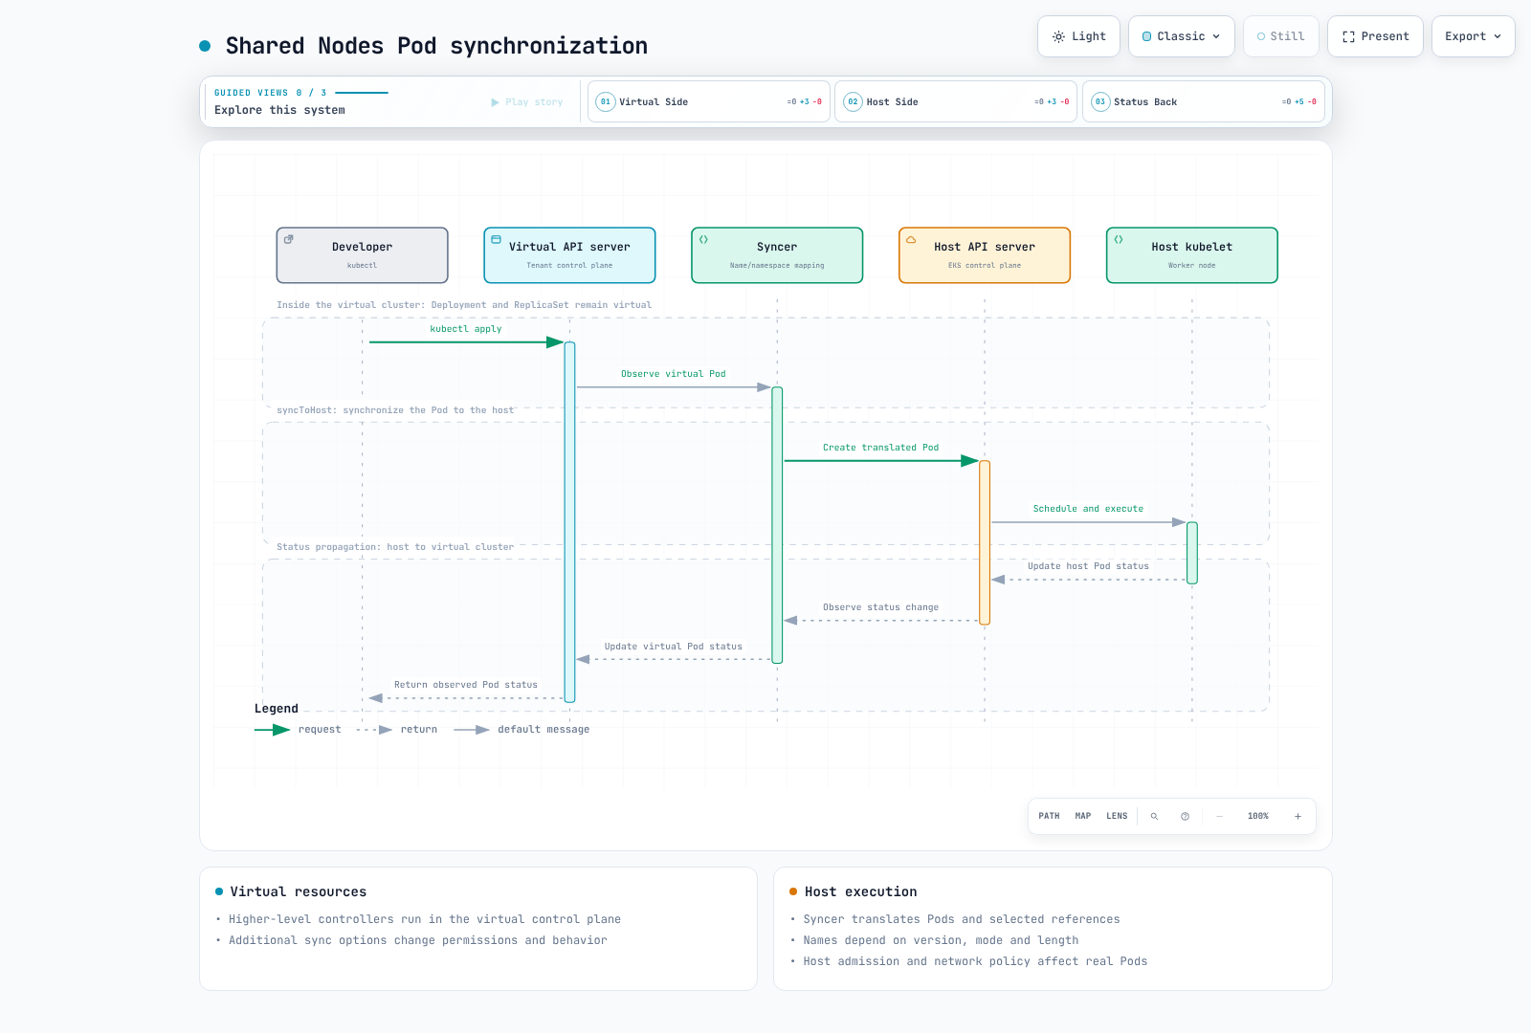The image size is (1531, 1033).
Task: Click the Update virtual Pod status label
Action: pos(674,647)
